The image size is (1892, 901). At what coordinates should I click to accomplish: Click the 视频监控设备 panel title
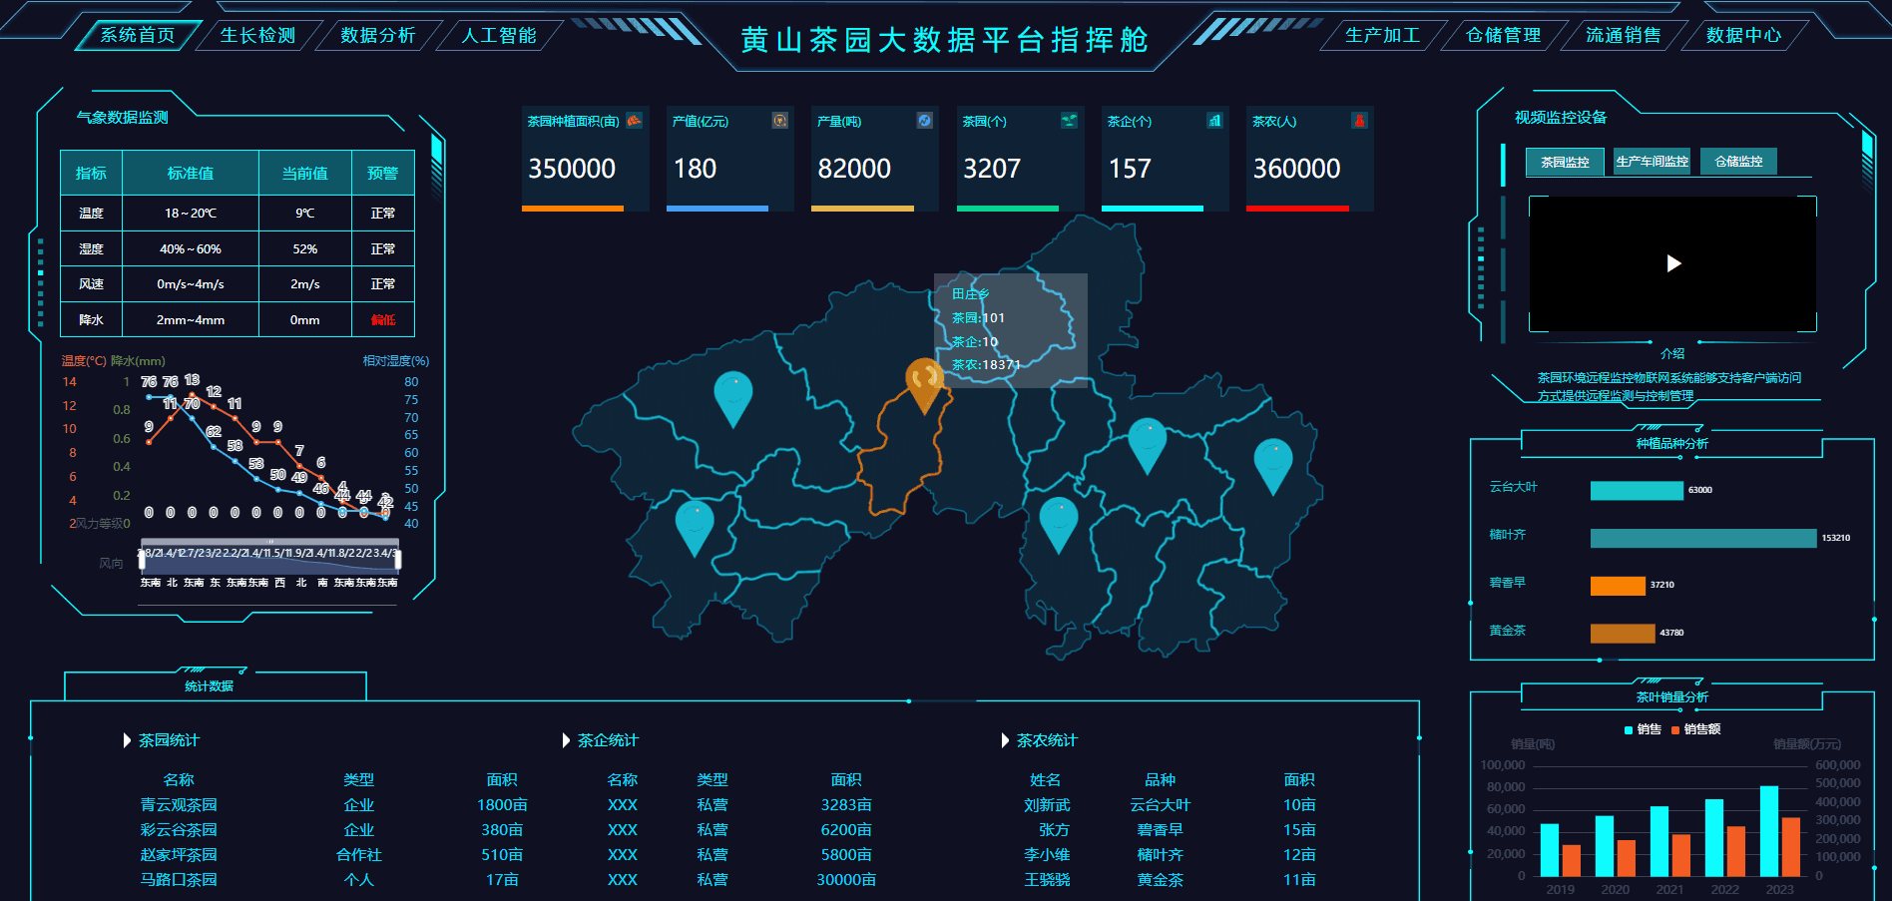1561,118
